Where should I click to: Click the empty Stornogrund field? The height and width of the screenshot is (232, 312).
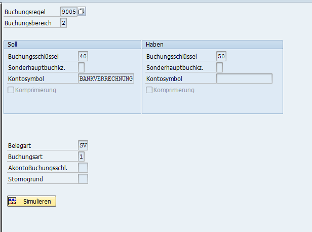click(x=83, y=179)
